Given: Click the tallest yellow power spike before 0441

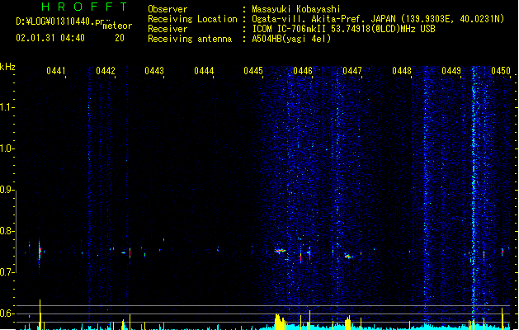Looking at the screenshot, I should coord(40,314).
